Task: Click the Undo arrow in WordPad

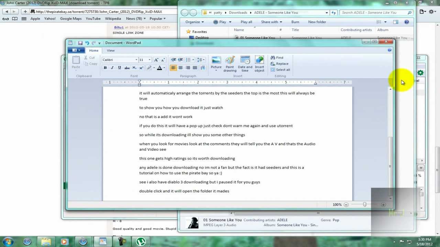Action: pyautogui.click(x=87, y=43)
